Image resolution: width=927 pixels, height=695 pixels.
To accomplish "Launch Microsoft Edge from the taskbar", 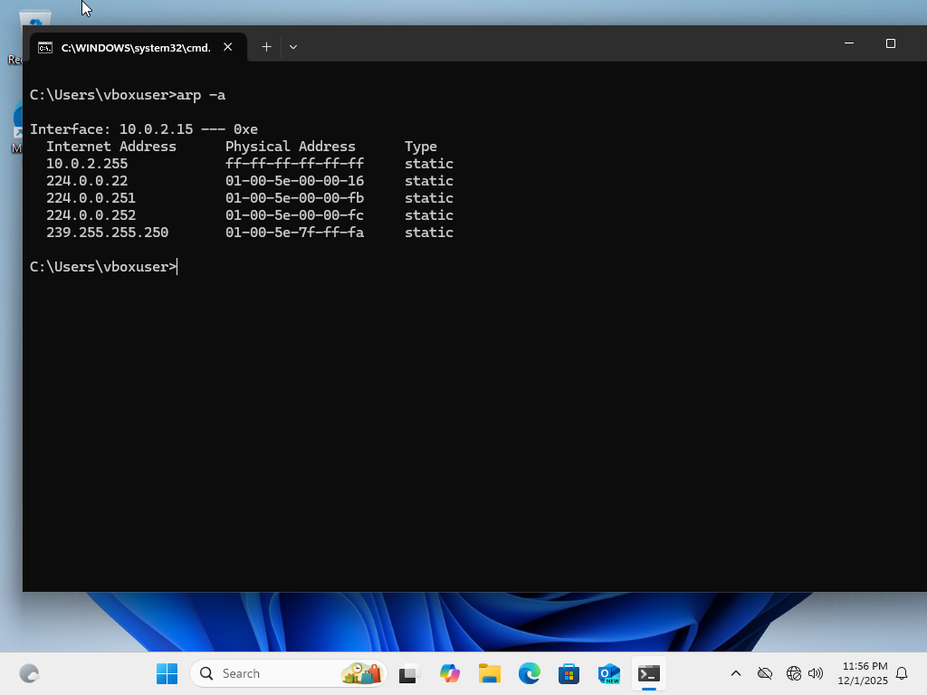I will coord(528,673).
